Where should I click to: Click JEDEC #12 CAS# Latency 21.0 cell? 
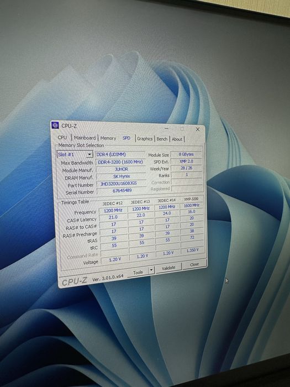(113, 217)
